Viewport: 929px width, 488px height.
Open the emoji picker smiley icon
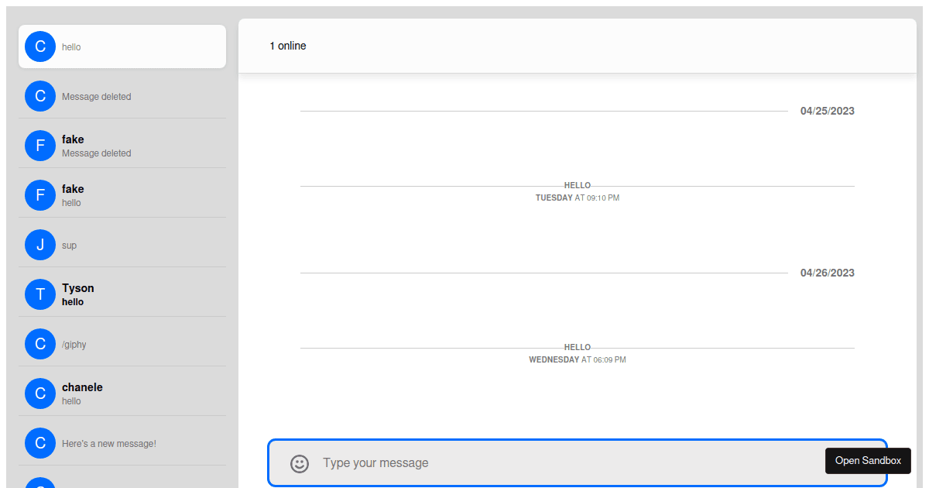tap(300, 463)
